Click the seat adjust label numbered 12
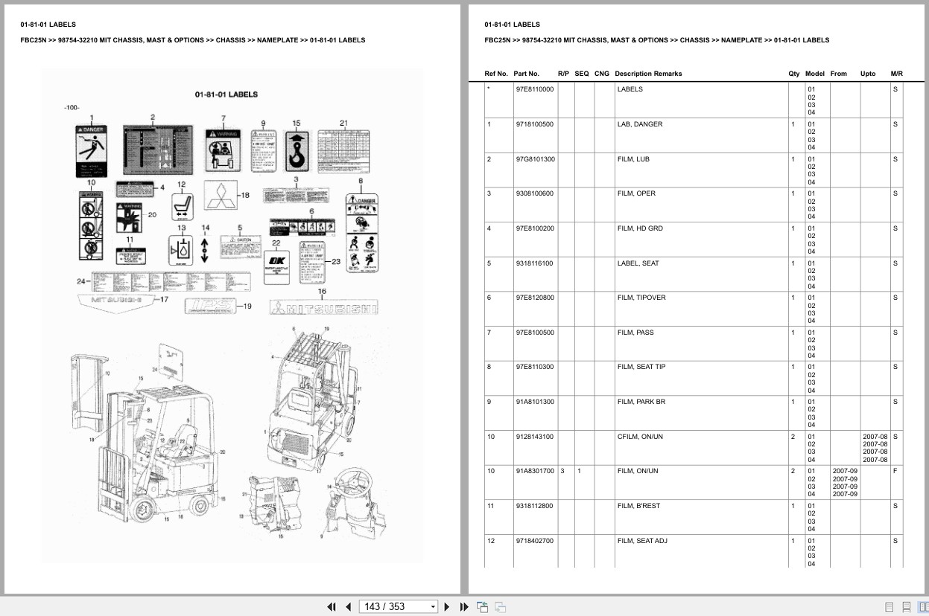The image size is (929, 616). click(x=181, y=205)
